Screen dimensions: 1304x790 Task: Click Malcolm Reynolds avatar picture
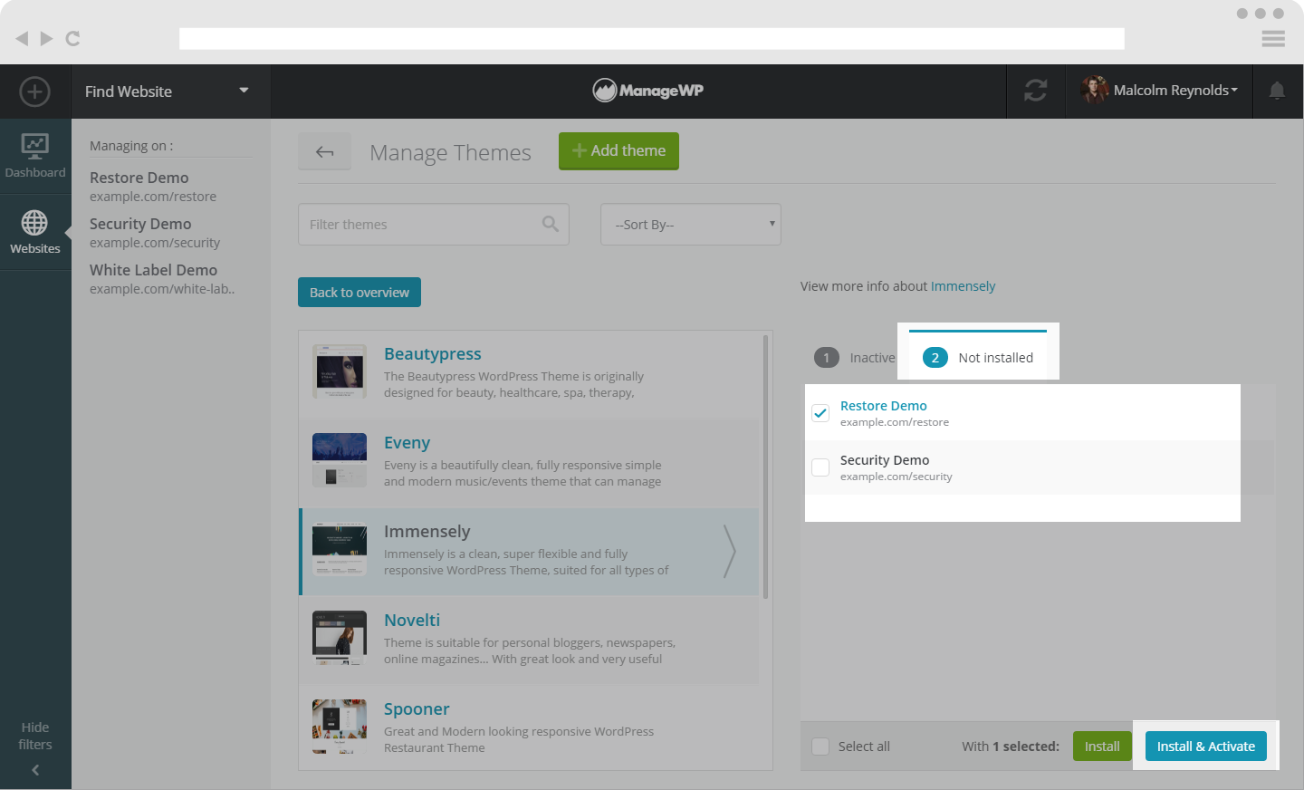click(1094, 90)
